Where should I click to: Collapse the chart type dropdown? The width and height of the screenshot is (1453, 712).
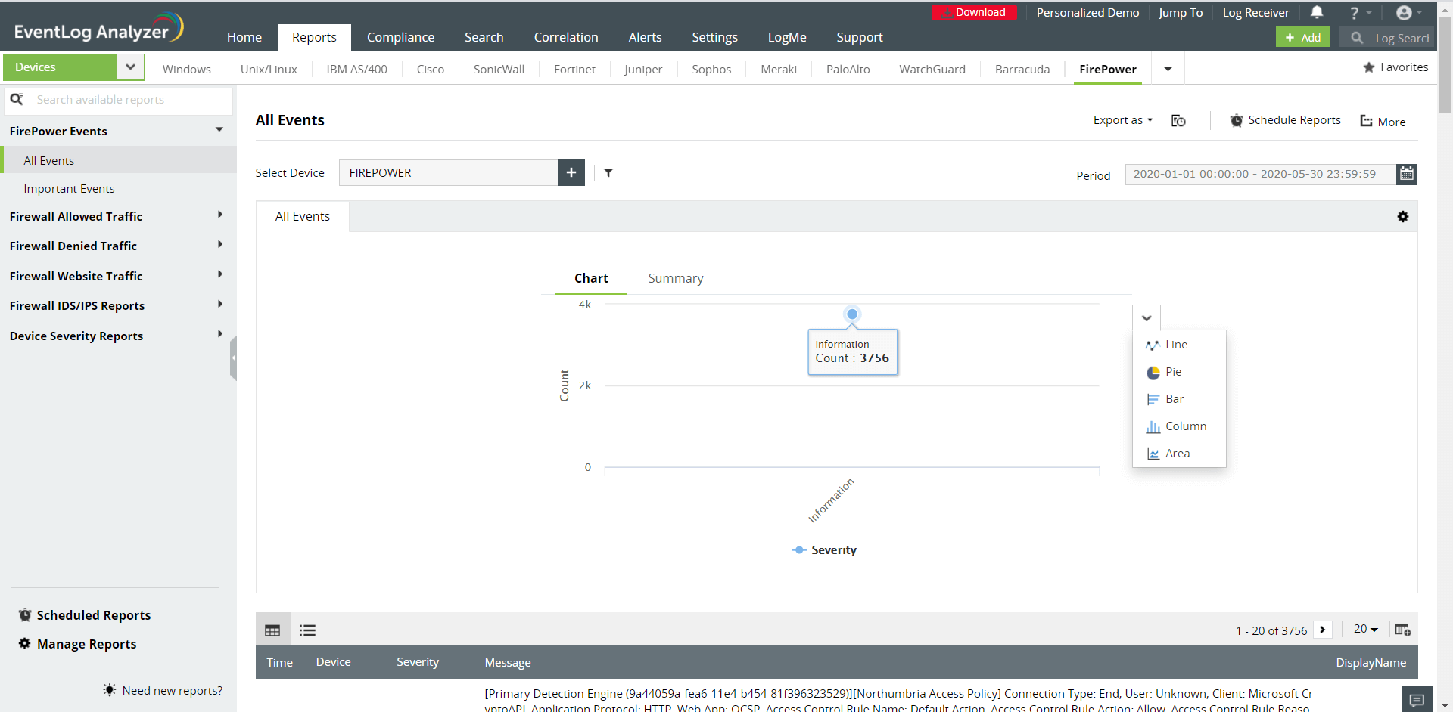coord(1147,318)
